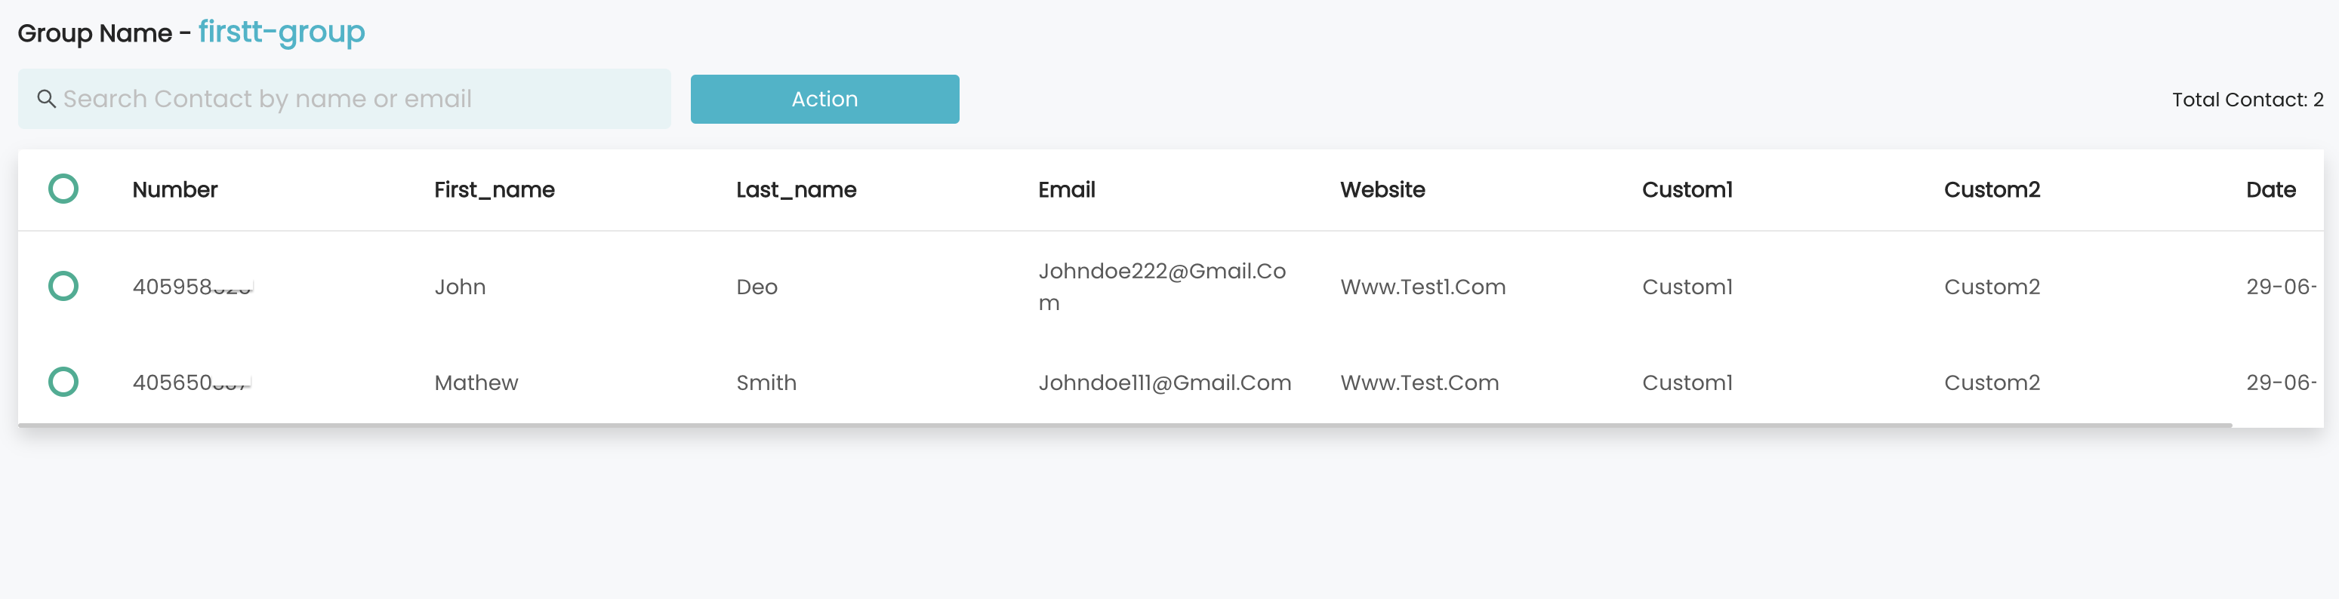Open the Action button menu
This screenshot has width=2339, height=599.
[824, 99]
